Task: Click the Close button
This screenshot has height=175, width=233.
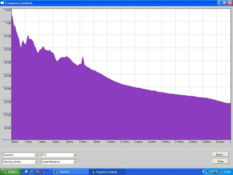Action: click(x=220, y=161)
